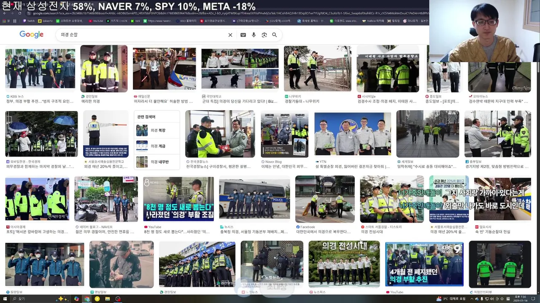Open the 뉴시스 충북청 의경 bus image
540x303 pixels.
[x=254, y=199]
